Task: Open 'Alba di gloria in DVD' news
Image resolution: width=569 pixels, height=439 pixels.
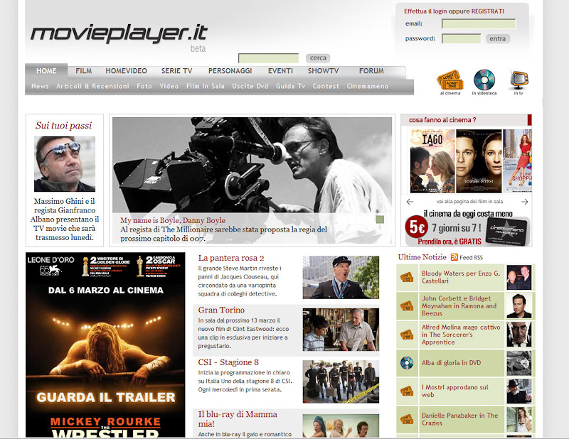Action: [451, 363]
